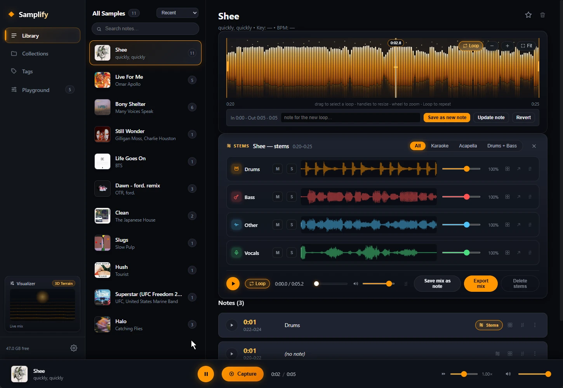The width and height of the screenshot is (563, 388).
Task: Play the stems mix
Action: pyautogui.click(x=233, y=284)
